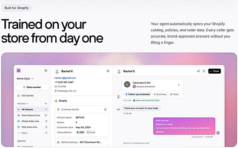
Task: Click Rachel V. avatar in contact panel
Action: click(x=57, y=71)
